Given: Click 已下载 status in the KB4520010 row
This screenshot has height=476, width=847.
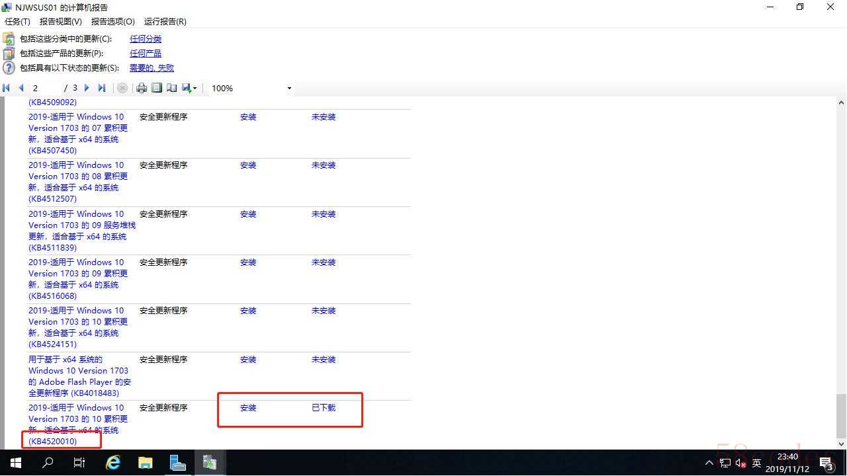Looking at the screenshot, I should click(x=324, y=408).
